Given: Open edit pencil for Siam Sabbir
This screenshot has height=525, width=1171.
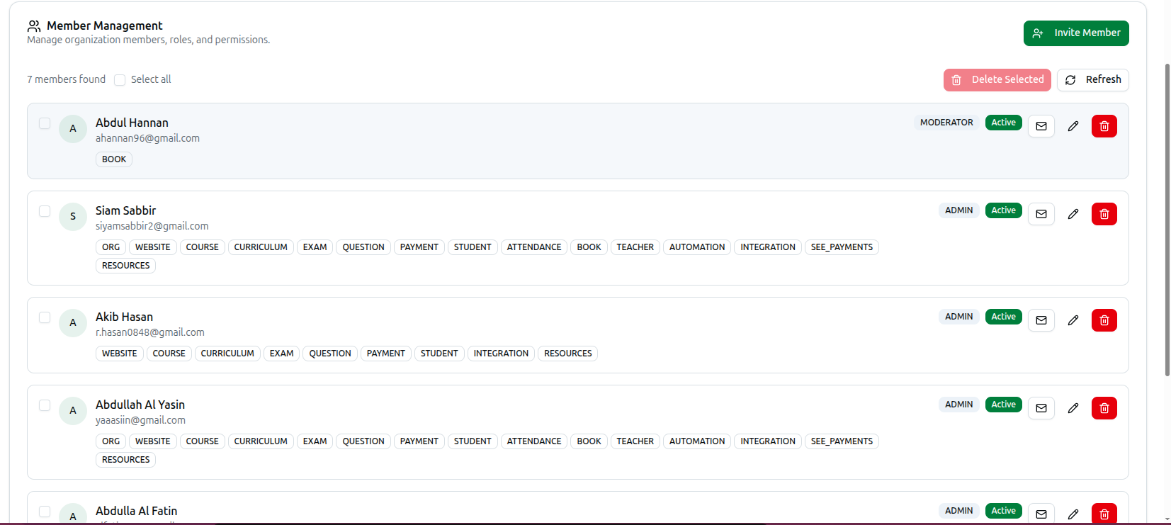Looking at the screenshot, I should coord(1073,214).
